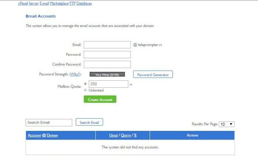Open the cPanel navigation link
Screen dimensions: 258x160
point(23,4)
